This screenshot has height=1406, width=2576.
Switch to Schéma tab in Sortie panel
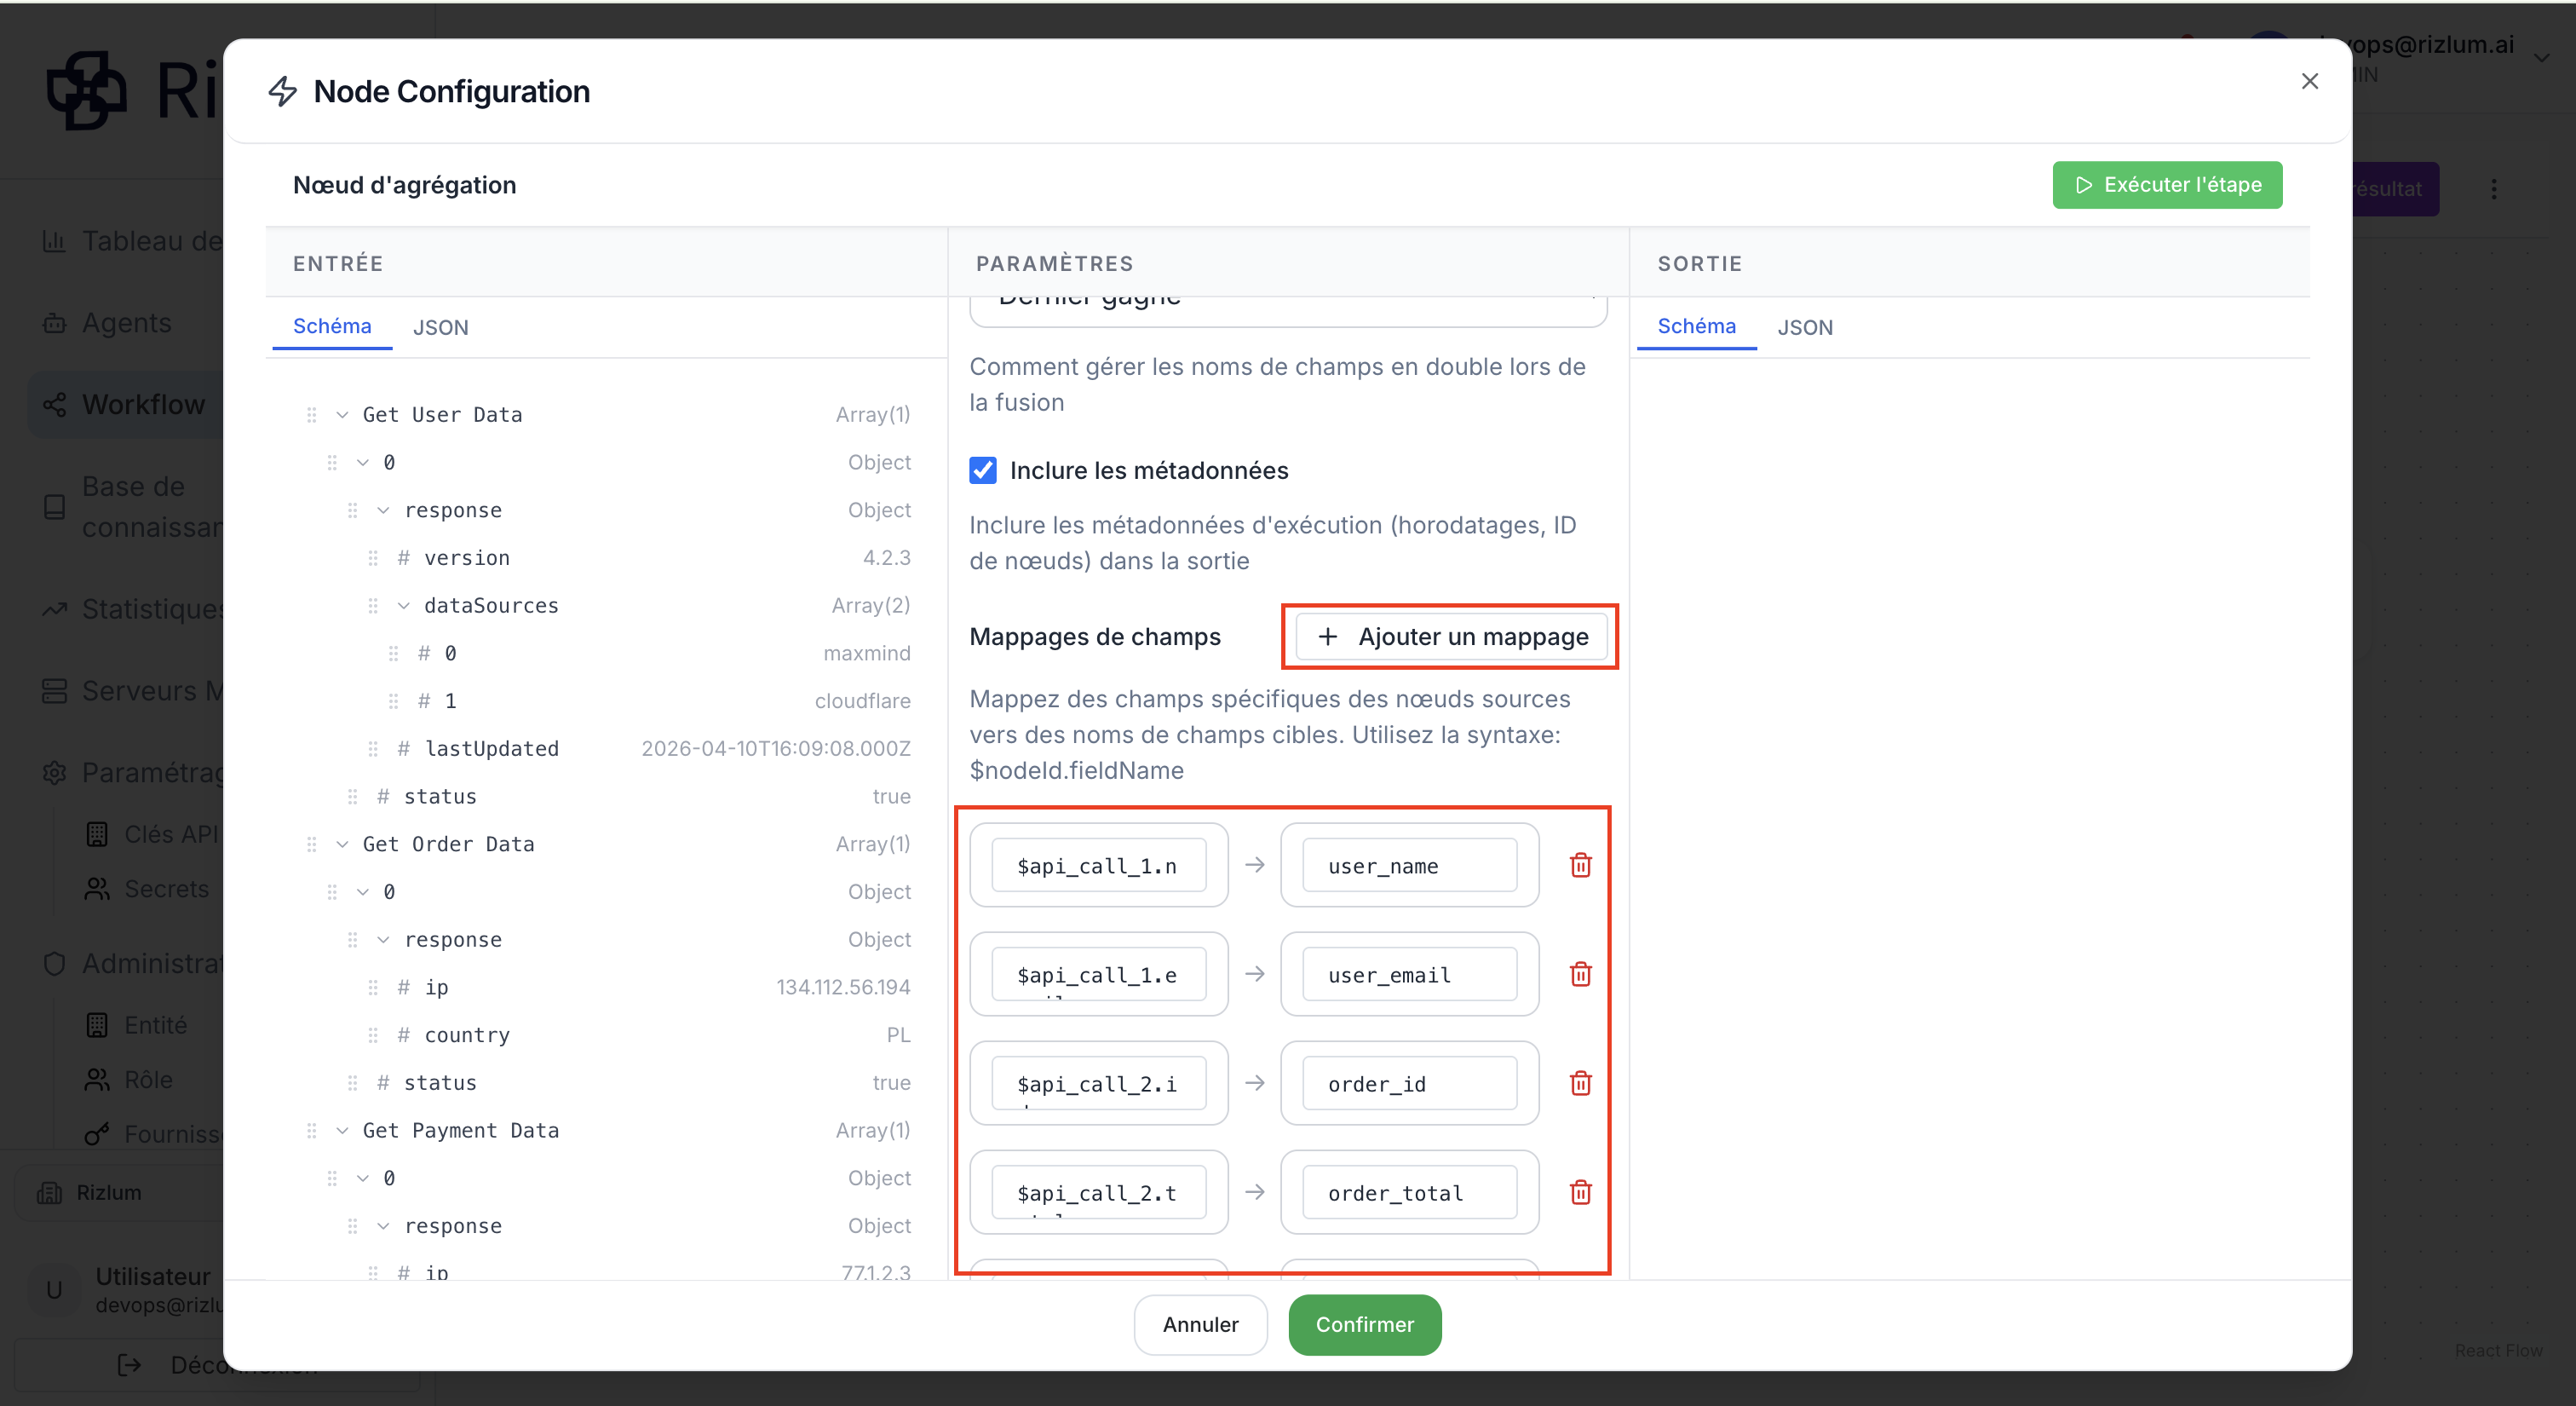click(x=1696, y=326)
